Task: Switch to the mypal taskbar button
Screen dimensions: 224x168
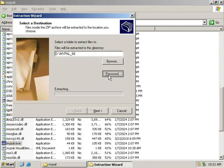Action: [x=64, y=164]
